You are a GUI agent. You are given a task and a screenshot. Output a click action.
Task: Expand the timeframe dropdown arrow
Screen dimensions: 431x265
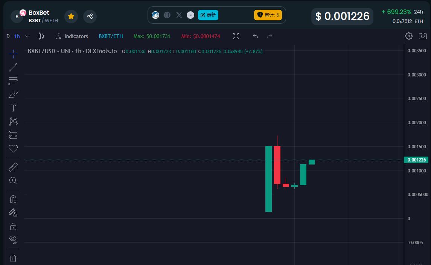(x=27, y=36)
